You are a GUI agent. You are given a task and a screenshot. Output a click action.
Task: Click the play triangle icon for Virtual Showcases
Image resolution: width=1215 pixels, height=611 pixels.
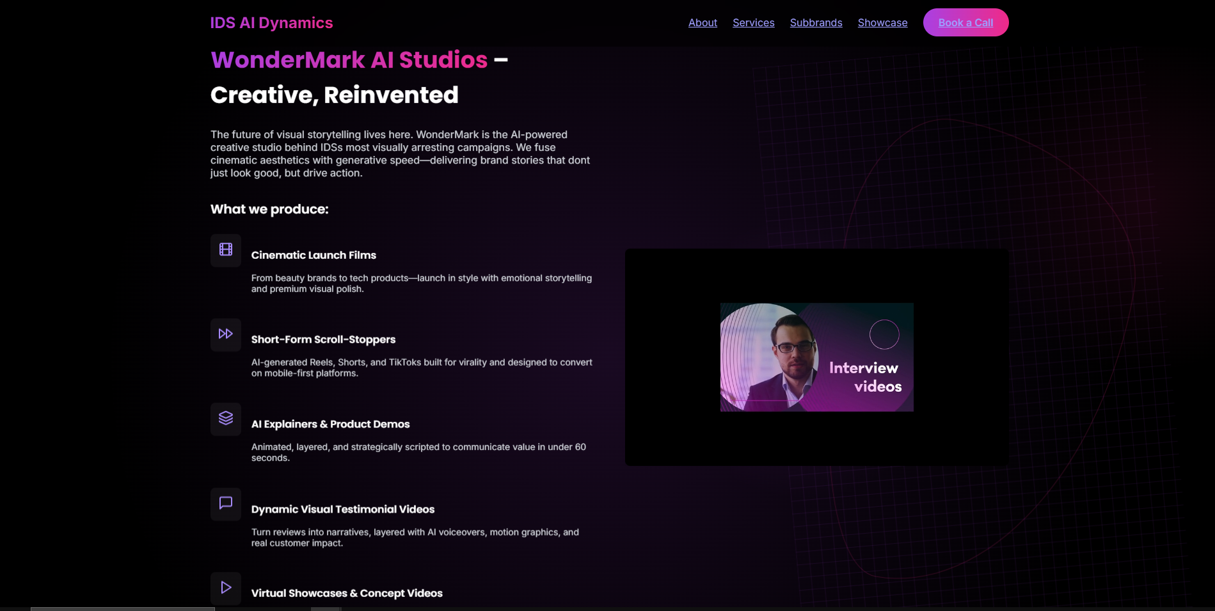226,588
